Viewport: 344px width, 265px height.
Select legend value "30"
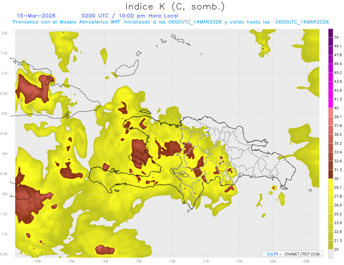(337, 179)
